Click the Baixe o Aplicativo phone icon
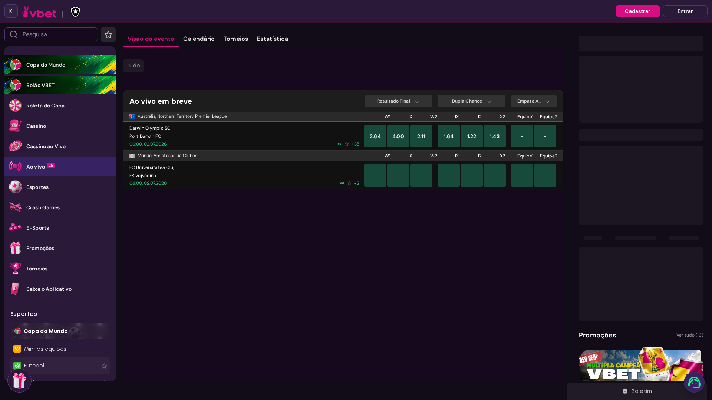 [x=15, y=289]
